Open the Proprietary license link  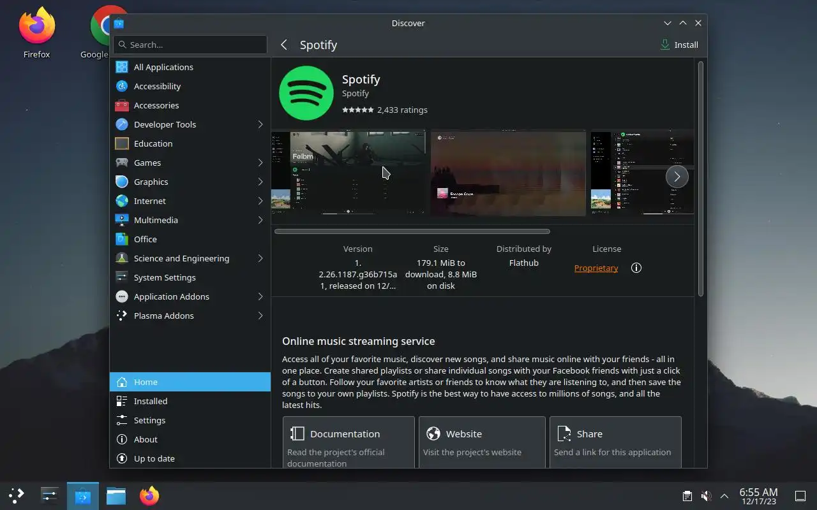tap(596, 268)
